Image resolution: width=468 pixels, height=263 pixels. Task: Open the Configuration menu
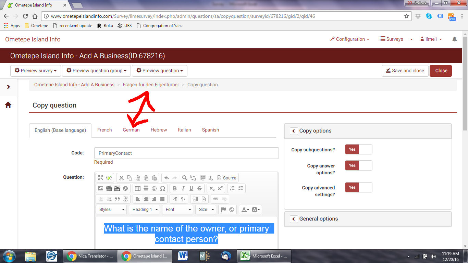[350, 39]
